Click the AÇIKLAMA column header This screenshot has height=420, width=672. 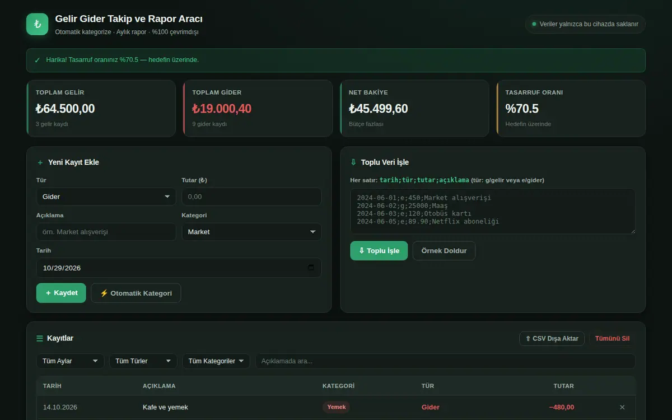point(159,386)
